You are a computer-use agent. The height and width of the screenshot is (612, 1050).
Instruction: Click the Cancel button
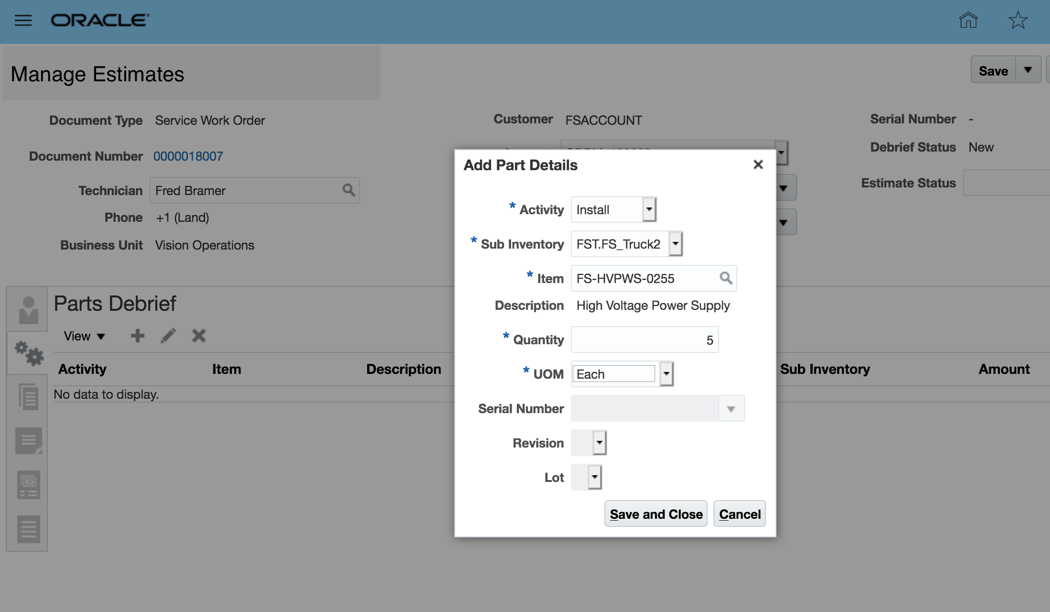pos(739,514)
